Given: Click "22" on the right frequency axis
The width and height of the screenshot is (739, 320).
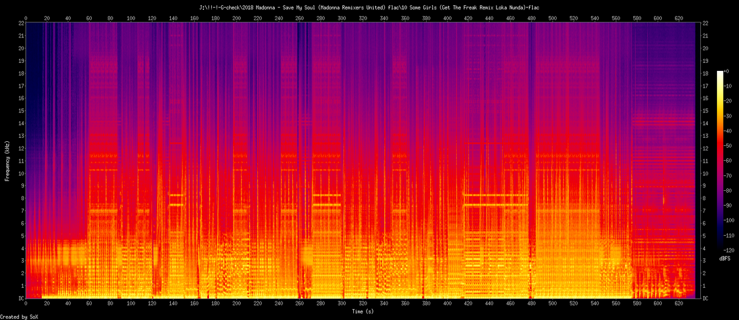Looking at the screenshot, I should click(x=706, y=23).
